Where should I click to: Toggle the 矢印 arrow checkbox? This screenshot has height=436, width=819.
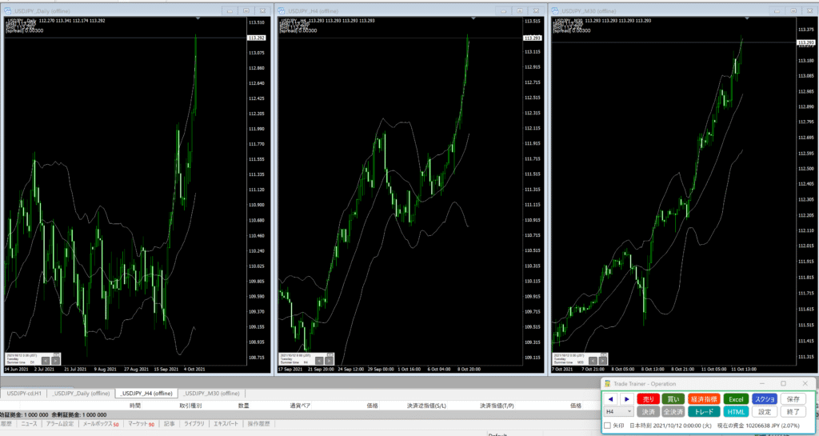tap(608, 426)
